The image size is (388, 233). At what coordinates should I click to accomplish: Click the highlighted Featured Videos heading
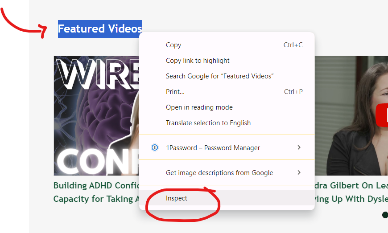coord(100,29)
